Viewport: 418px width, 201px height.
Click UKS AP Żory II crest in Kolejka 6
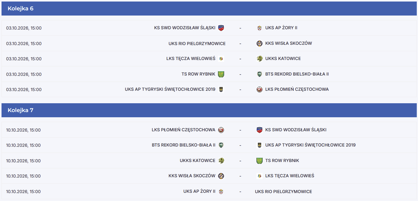pyautogui.click(x=260, y=28)
